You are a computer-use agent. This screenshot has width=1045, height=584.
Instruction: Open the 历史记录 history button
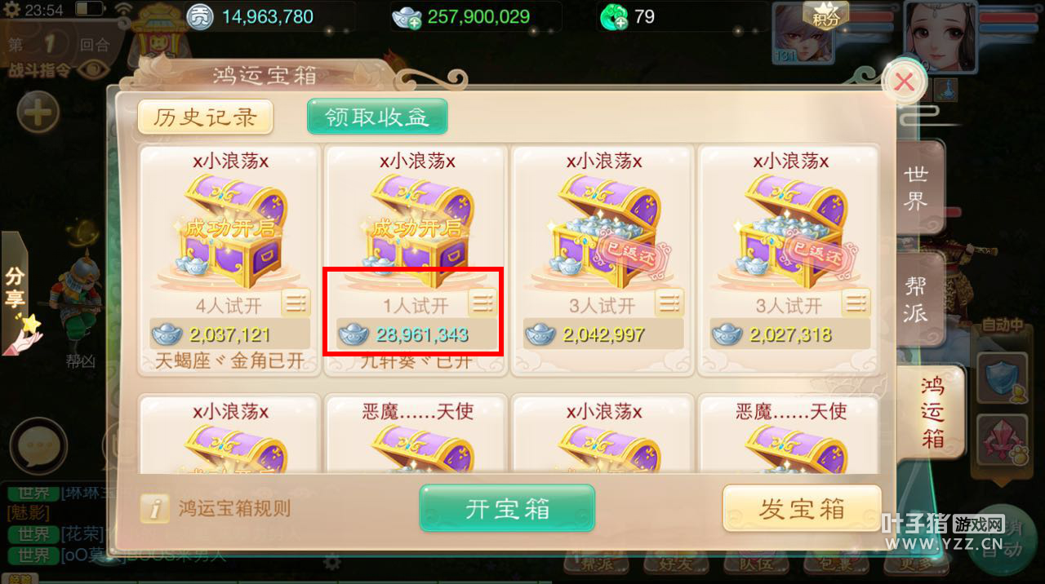click(205, 117)
